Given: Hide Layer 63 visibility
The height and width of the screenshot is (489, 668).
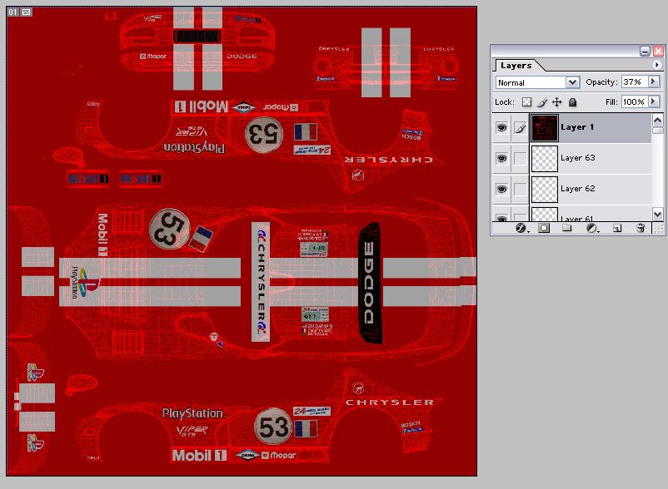Looking at the screenshot, I should click(501, 158).
